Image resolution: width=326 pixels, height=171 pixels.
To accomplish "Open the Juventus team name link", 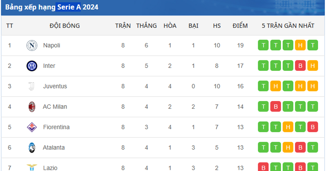I will 55,86.
